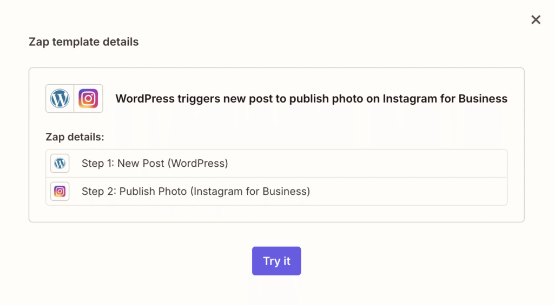Click the "Zap template details" heading
The width and height of the screenshot is (554, 305).
coord(84,42)
